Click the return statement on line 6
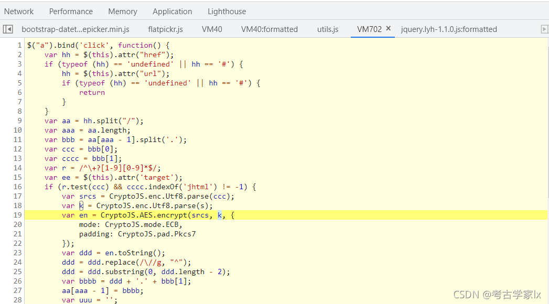The image size is (549, 304). click(x=92, y=92)
